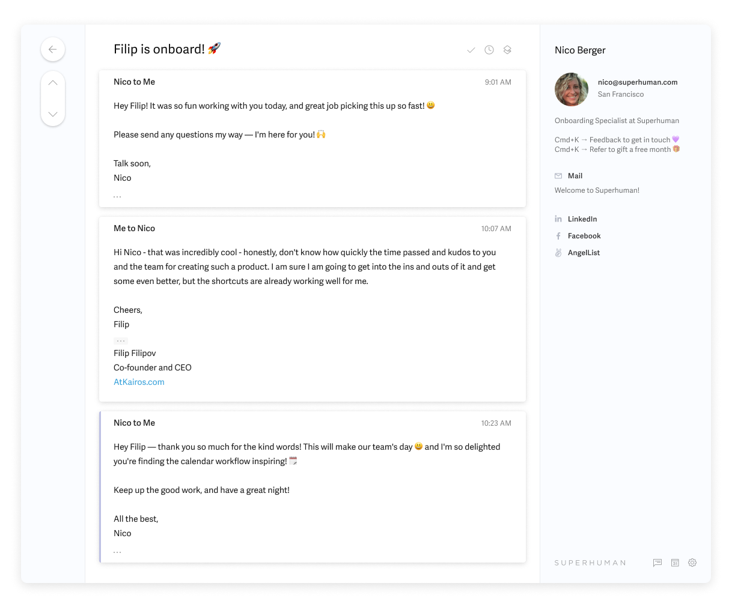This screenshot has height=607, width=732.
Task: Click the nico@superhuman.com email address
Action: (638, 82)
